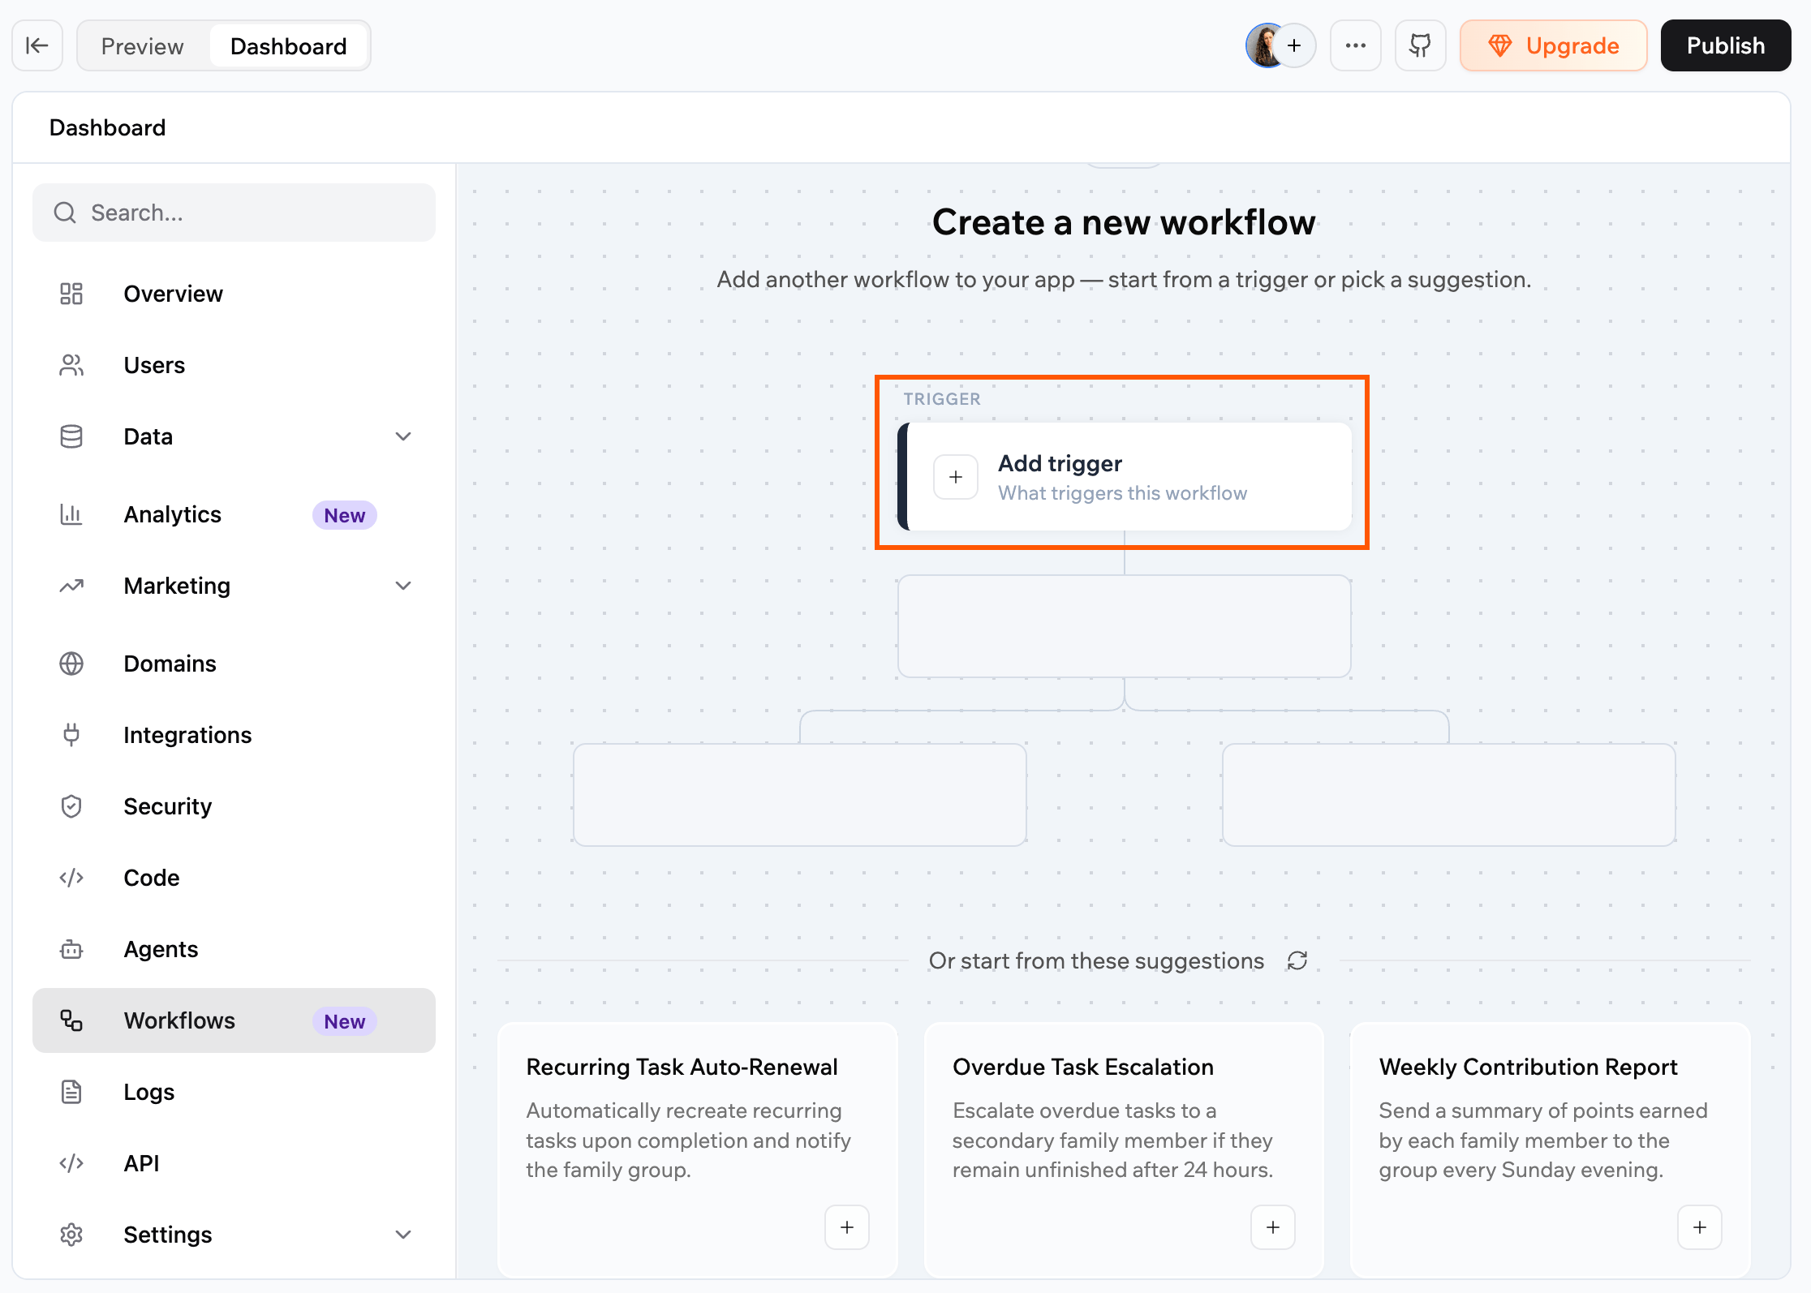Click the Agents robot icon
Viewport: 1811px width, 1293px height.
(x=71, y=949)
